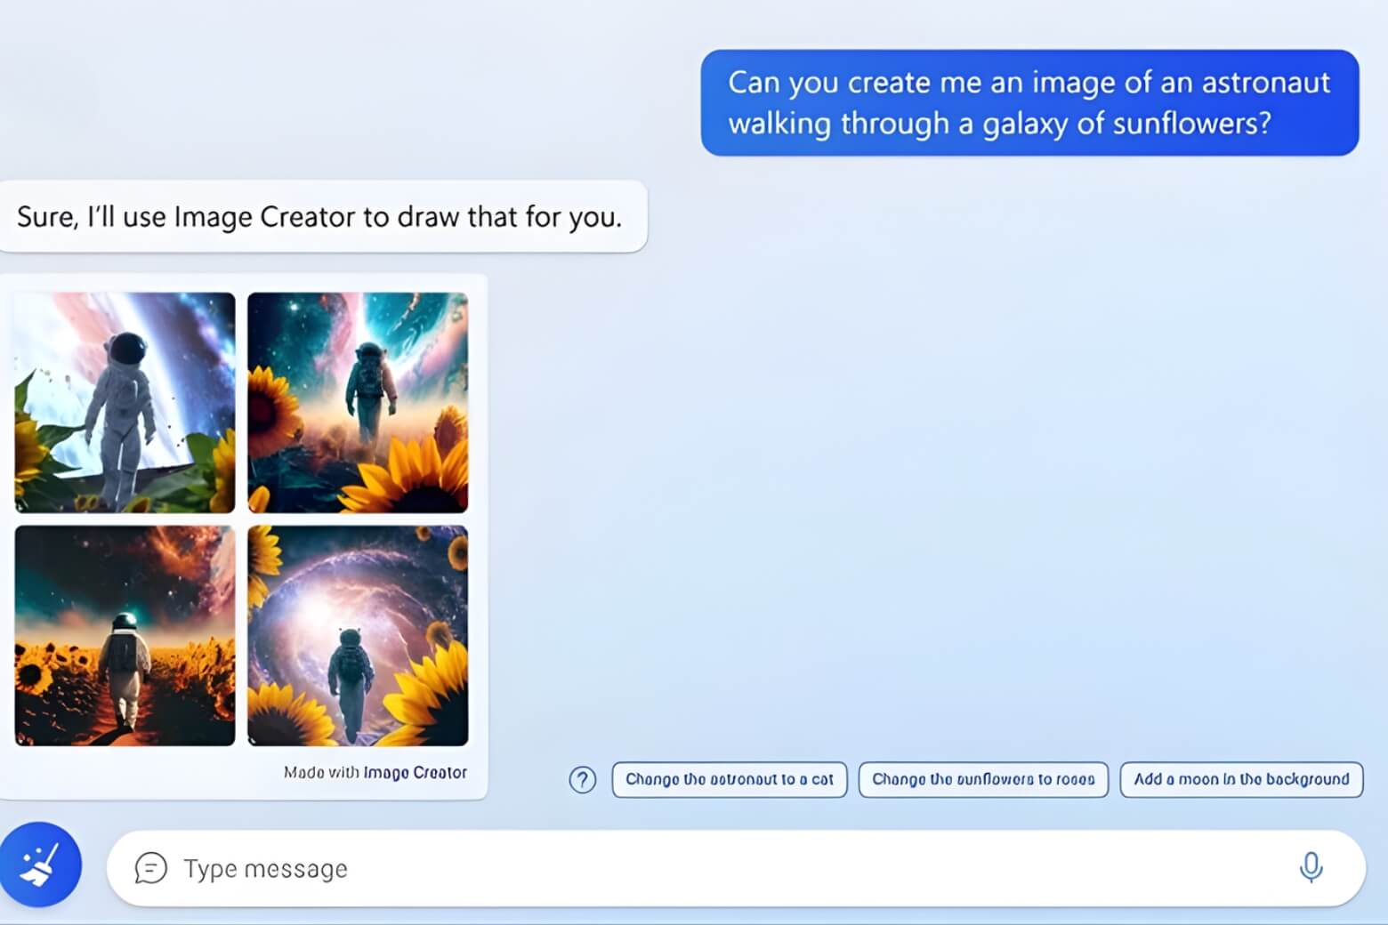
Task: Activate the microphone for voice input
Action: (x=1310, y=867)
